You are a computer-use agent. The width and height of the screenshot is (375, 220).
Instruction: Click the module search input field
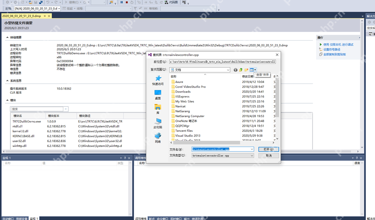click(37, 109)
